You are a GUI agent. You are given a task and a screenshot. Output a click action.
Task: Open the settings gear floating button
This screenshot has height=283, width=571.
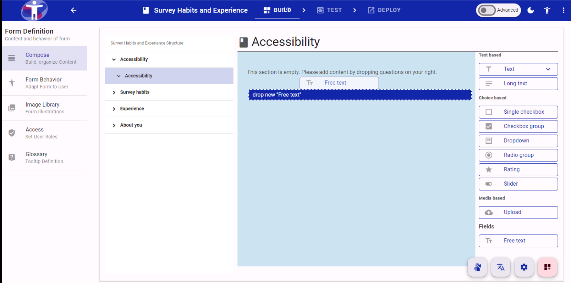coord(524,267)
